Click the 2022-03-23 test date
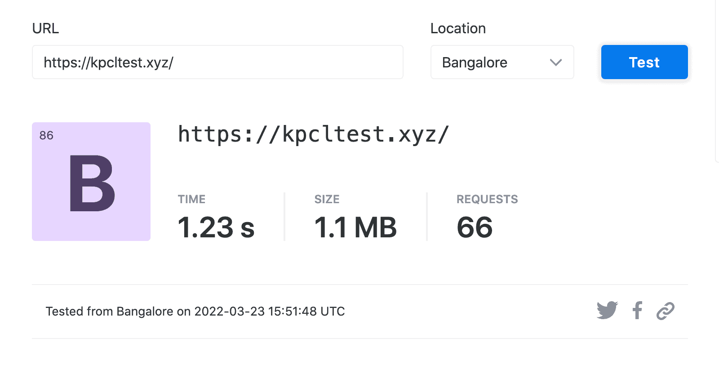The width and height of the screenshot is (719, 374). click(229, 312)
